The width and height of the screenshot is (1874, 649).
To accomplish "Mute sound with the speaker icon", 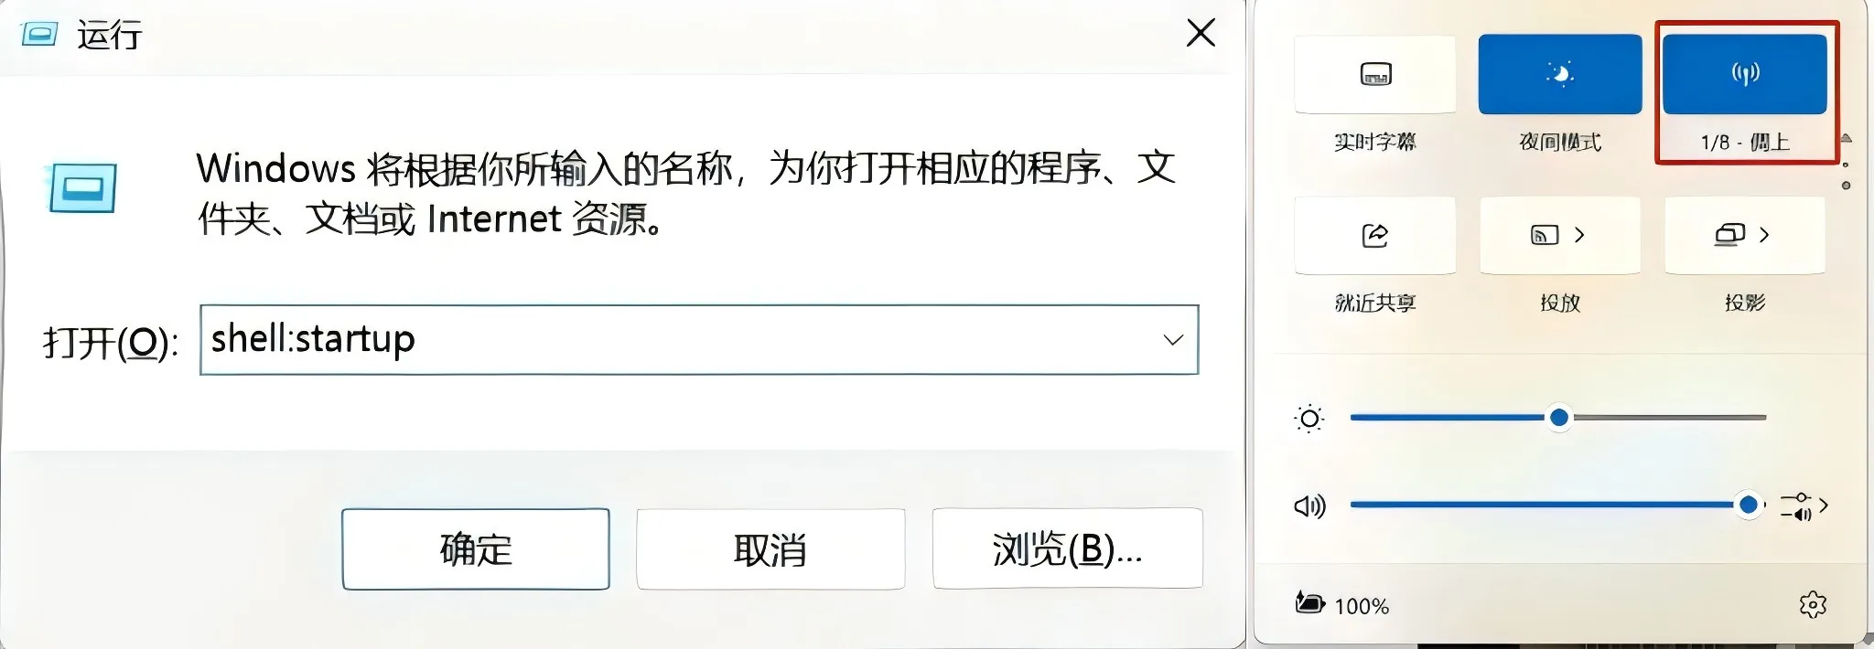I will coord(1309,505).
